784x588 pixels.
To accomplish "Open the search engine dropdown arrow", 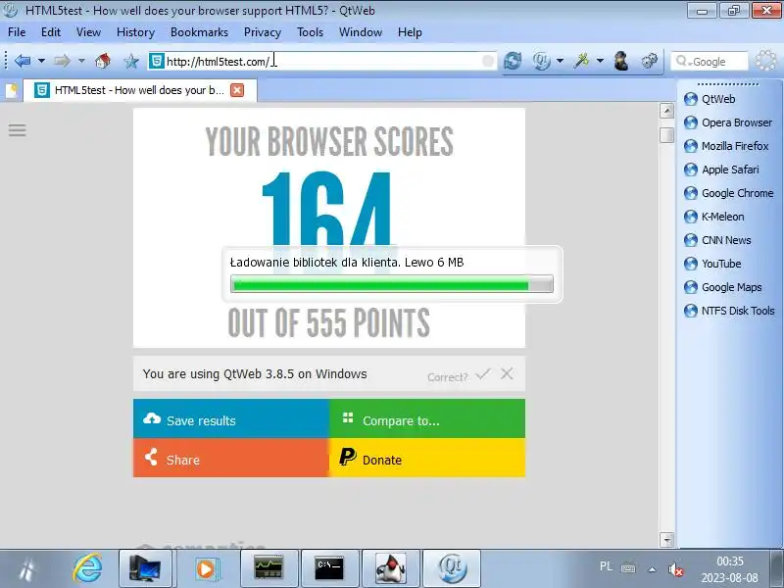I will pyautogui.click(x=690, y=64).
